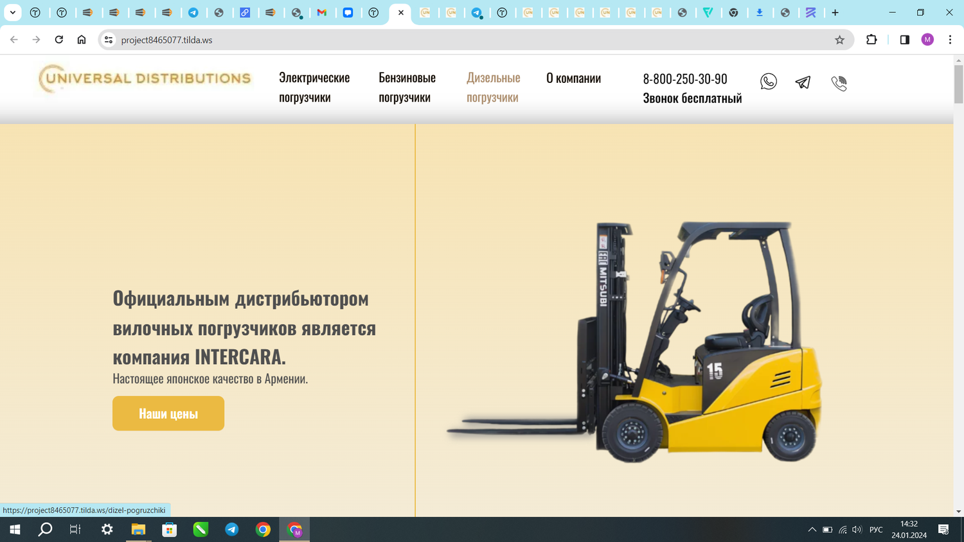Viewport: 964px width, 542px height.
Task: Open a new tab with plus icon
Action: pyautogui.click(x=835, y=13)
